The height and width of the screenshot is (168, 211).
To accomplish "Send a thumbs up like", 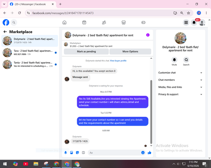I will click(149, 152).
